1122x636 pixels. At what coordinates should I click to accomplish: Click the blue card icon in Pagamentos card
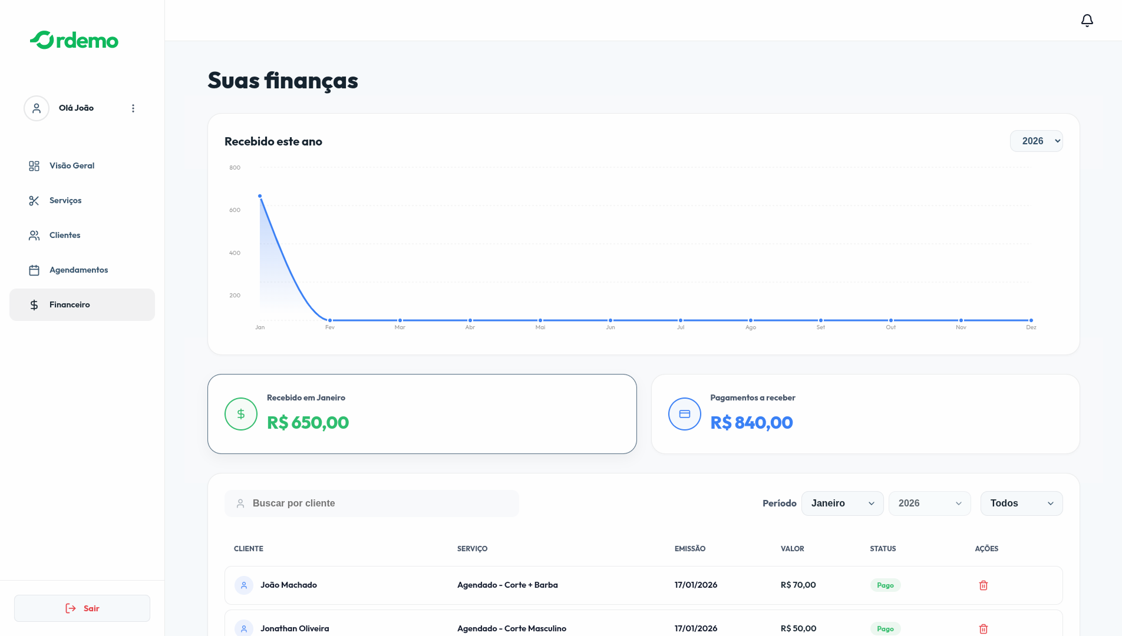(x=684, y=414)
